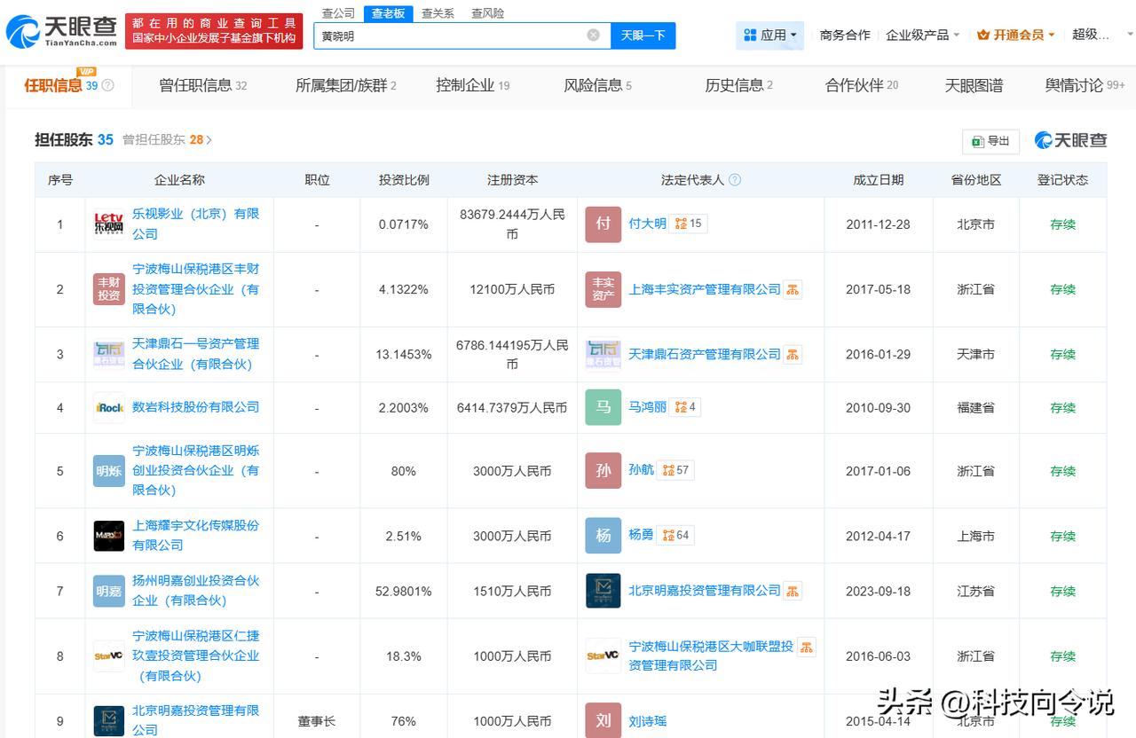Image resolution: width=1136 pixels, height=738 pixels.
Task: Click the 明烁 logo badge in row 5
Action: coord(109,471)
